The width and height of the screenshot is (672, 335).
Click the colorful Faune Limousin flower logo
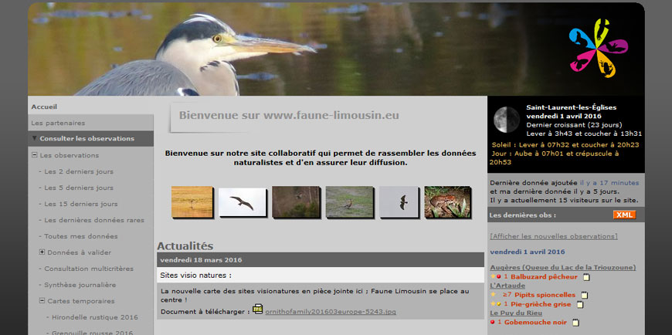point(598,48)
